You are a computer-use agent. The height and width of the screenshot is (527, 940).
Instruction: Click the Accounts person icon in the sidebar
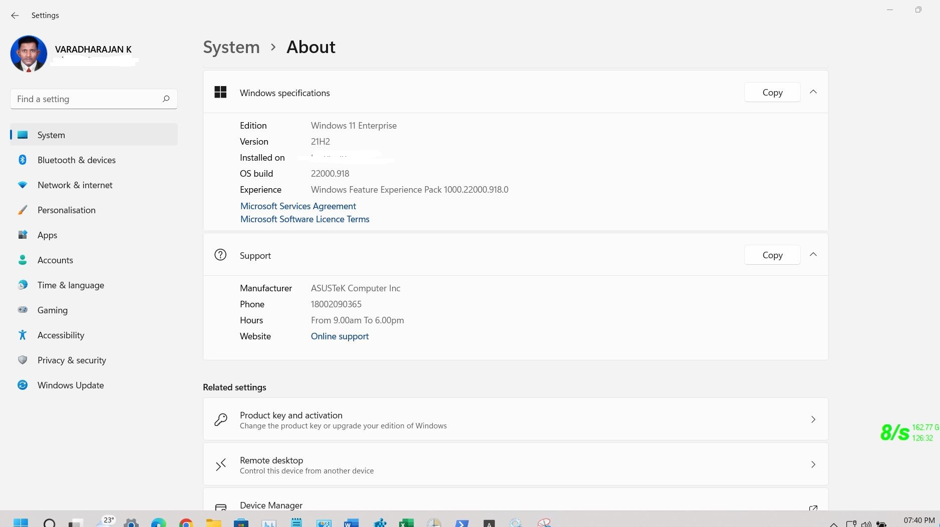[23, 260]
